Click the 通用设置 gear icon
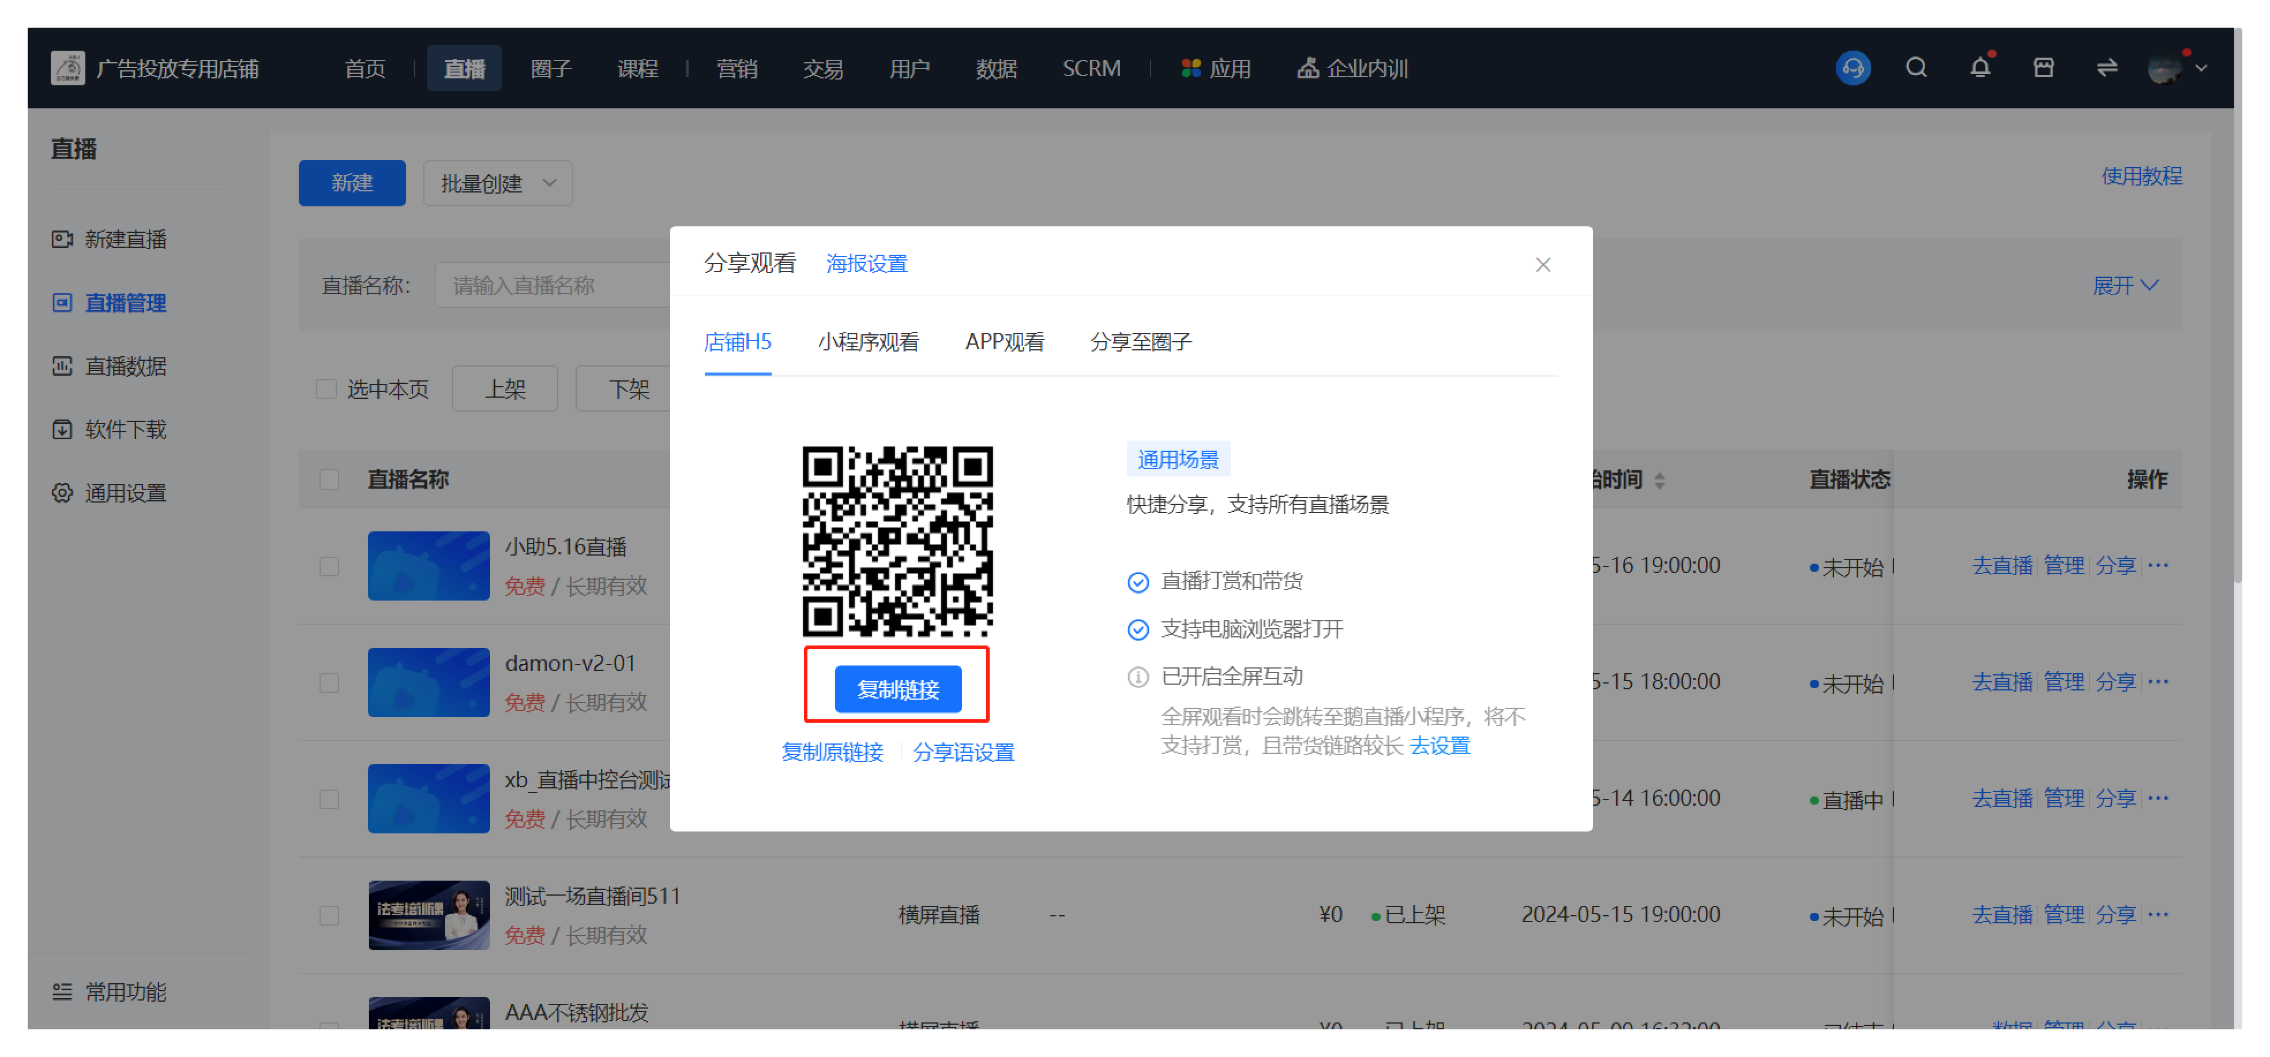 [x=62, y=492]
